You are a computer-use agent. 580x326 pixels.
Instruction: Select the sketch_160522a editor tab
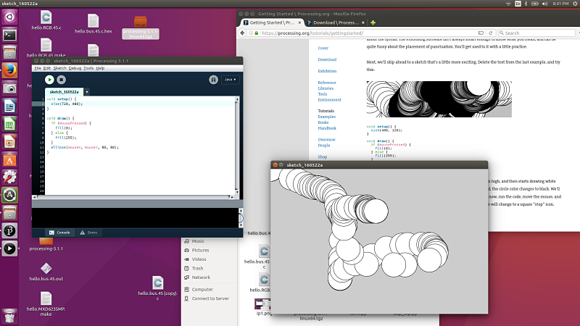[64, 92]
